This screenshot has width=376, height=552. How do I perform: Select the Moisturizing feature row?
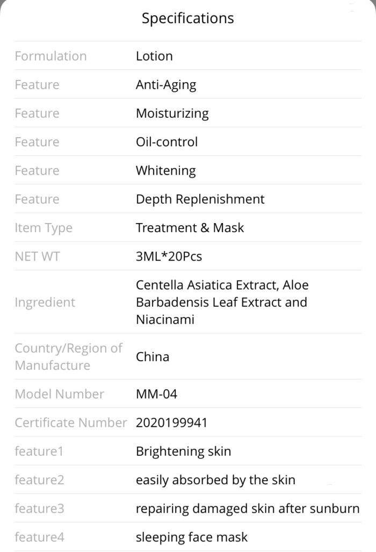188,113
